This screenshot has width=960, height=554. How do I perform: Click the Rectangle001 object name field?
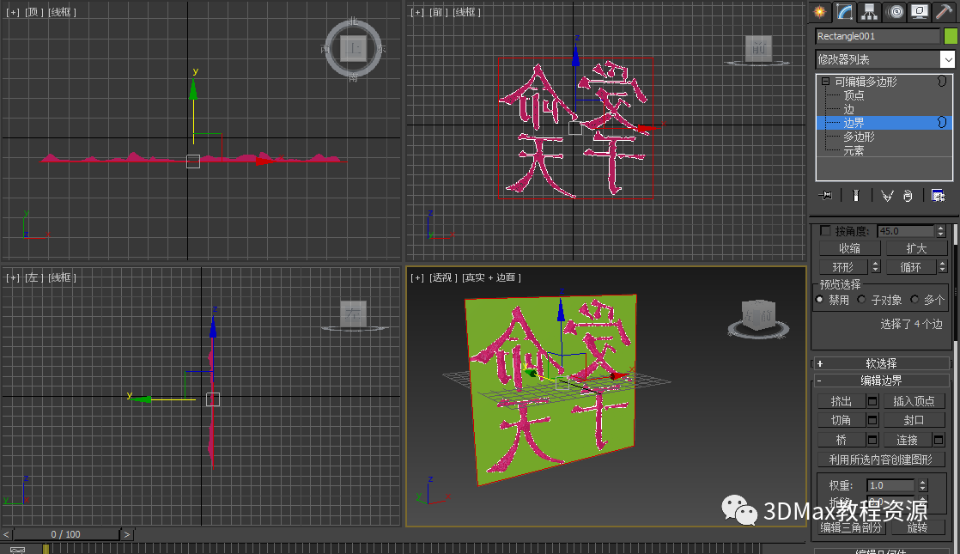click(x=878, y=36)
